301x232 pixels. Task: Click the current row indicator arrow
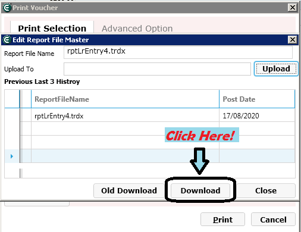[12, 156]
